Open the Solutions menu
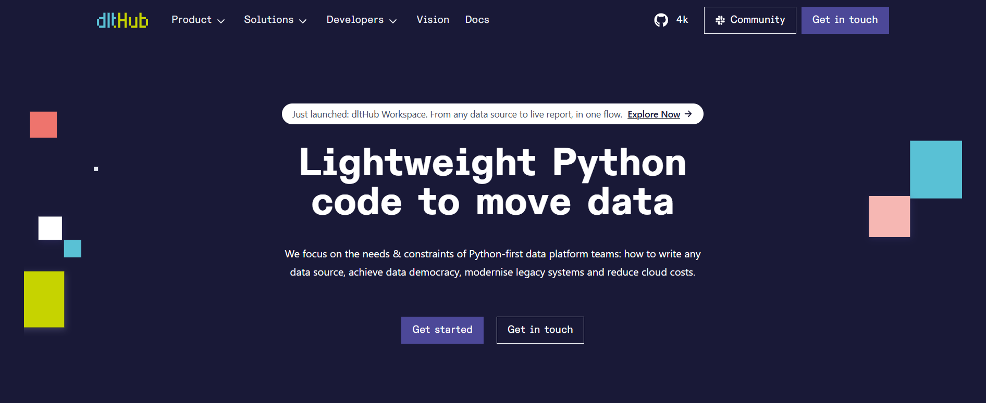The height and width of the screenshot is (403, 986). pyautogui.click(x=275, y=20)
